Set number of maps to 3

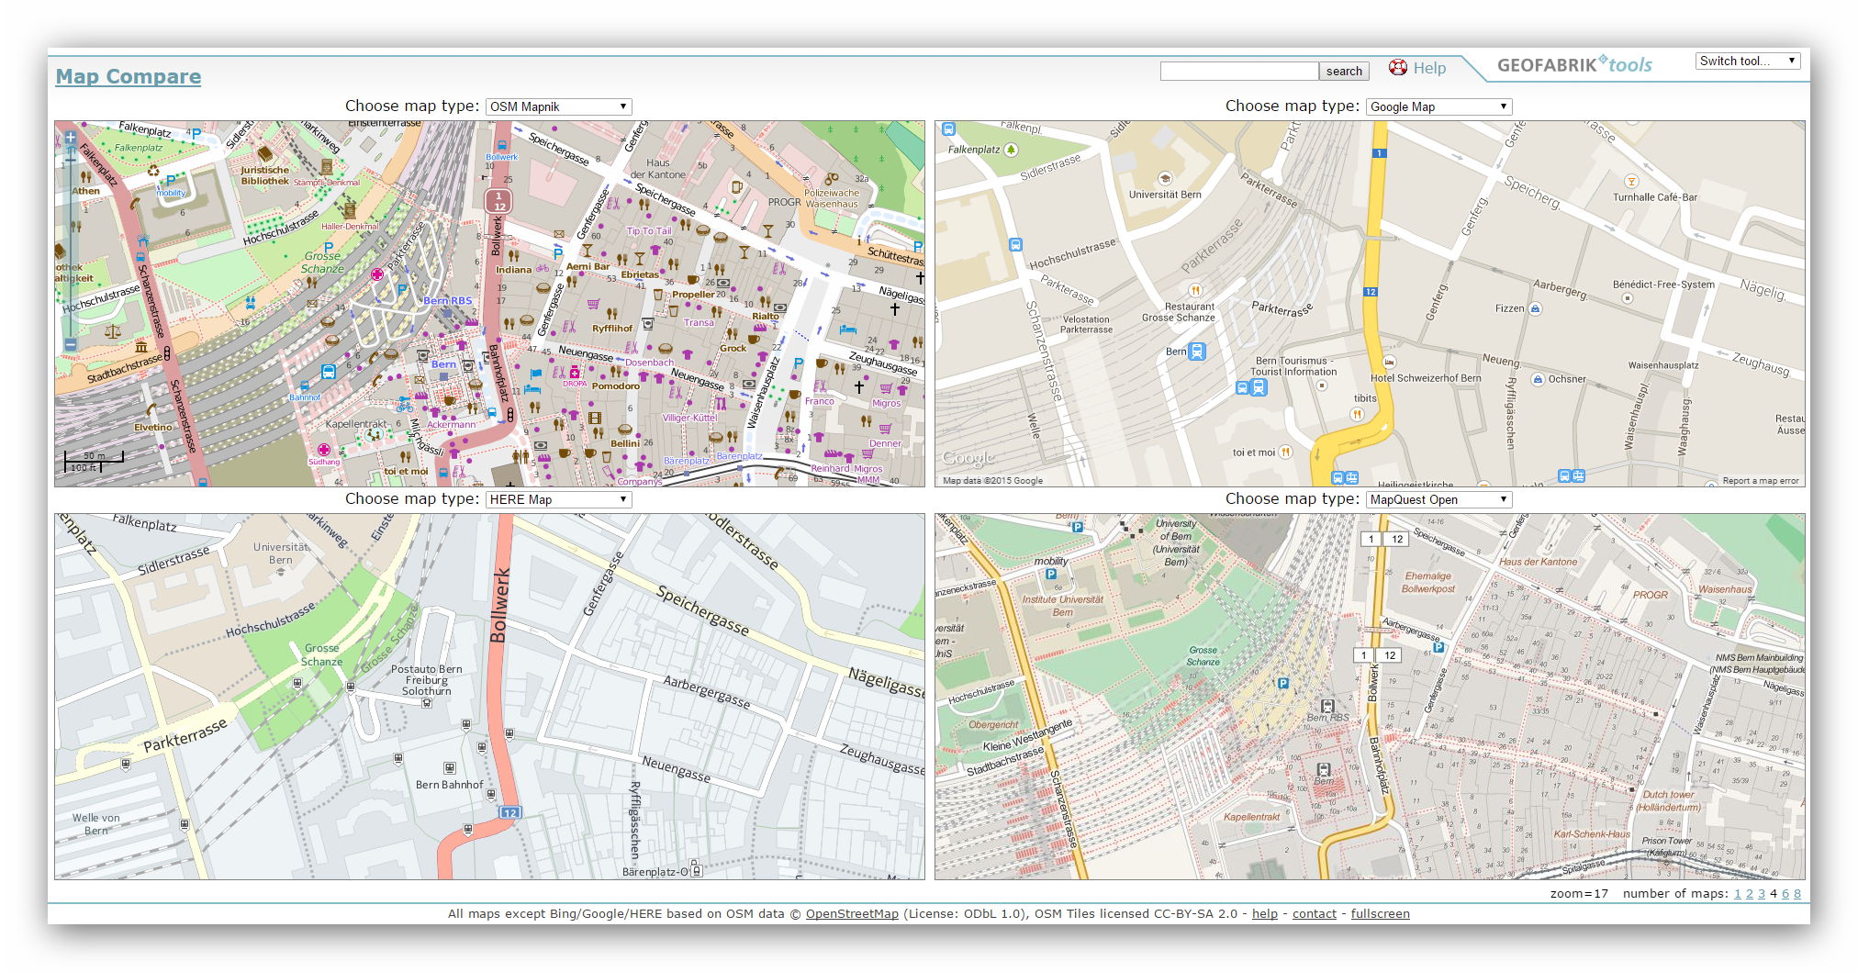pos(1761,893)
